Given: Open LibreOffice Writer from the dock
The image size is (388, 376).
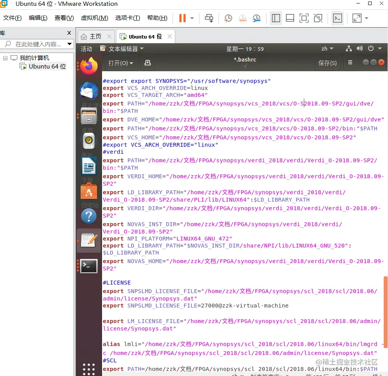Looking at the screenshot, I should 89,166.
